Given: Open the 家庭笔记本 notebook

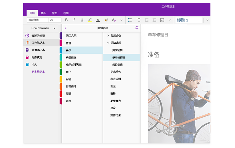Looking at the screenshot, I should [38, 50].
